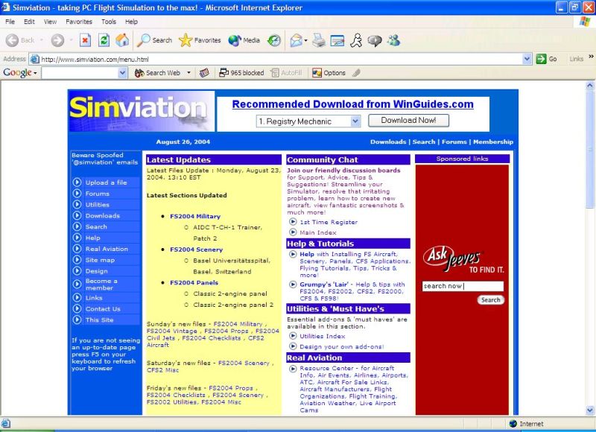Open the FS2004 Military updates link

tap(195, 216)
